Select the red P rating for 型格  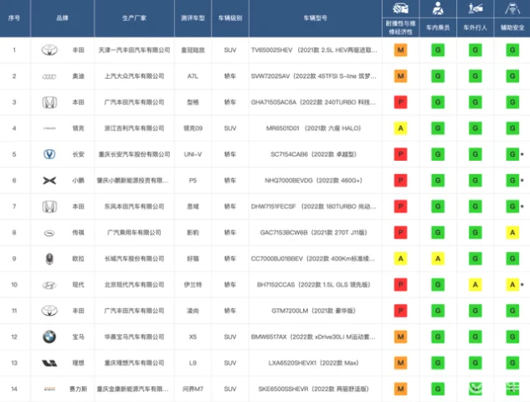(400, 102)
